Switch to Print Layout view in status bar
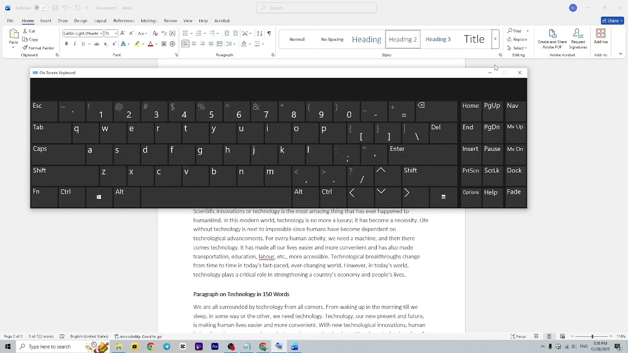 click(550, 337)
